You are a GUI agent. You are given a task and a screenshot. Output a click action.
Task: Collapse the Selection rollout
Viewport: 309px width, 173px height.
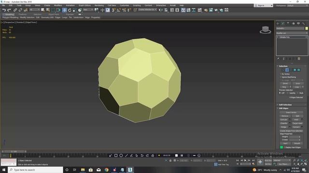pos(283,66)
